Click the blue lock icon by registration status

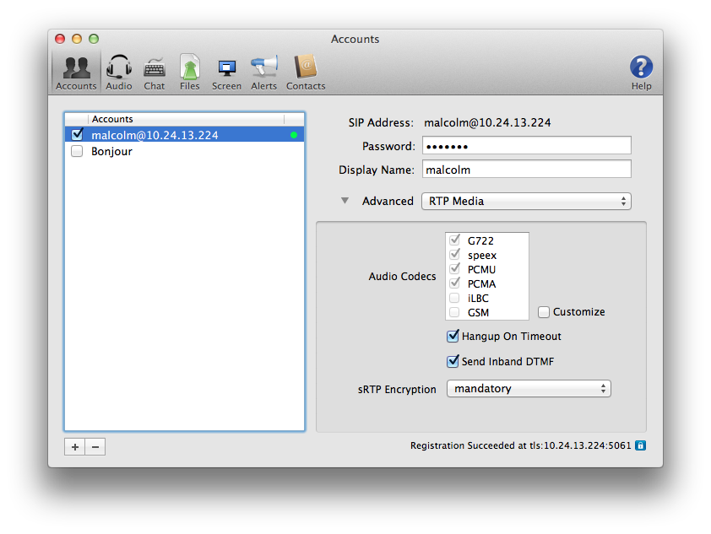tap(640, 445)
